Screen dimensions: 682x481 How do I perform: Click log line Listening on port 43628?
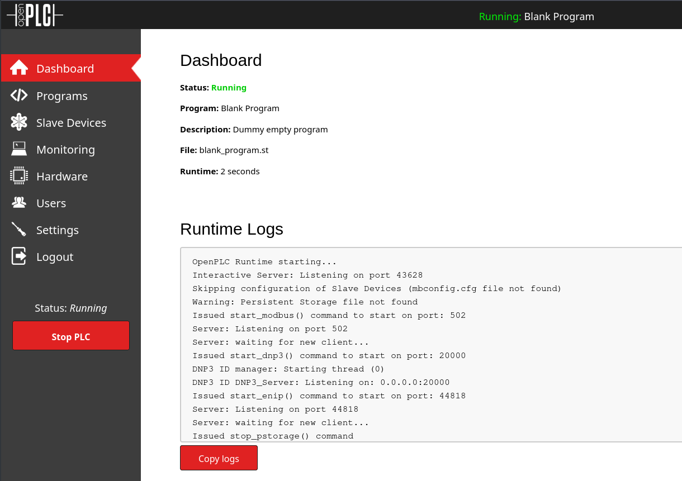307,275
